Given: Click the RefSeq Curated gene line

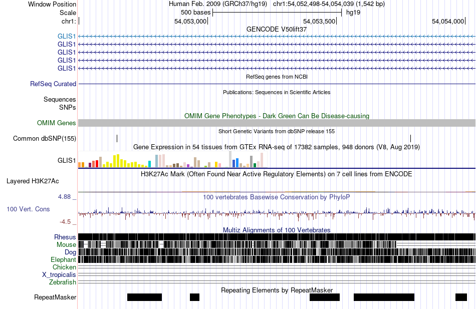Looking at the screenshot, I should coord(277,84).
